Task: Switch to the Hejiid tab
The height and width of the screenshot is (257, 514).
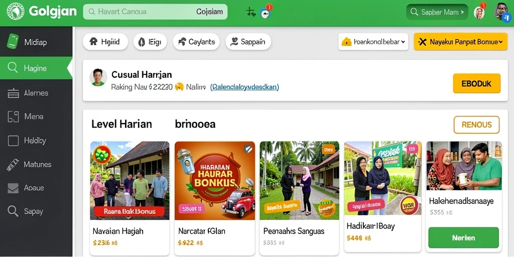Action: (105, 42)
